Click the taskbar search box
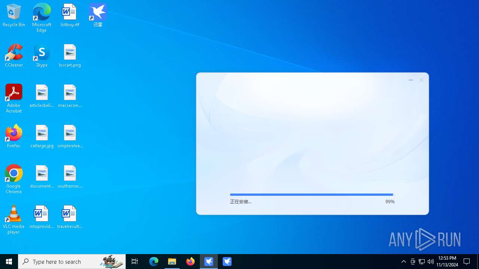 click(x=72, y=262)
